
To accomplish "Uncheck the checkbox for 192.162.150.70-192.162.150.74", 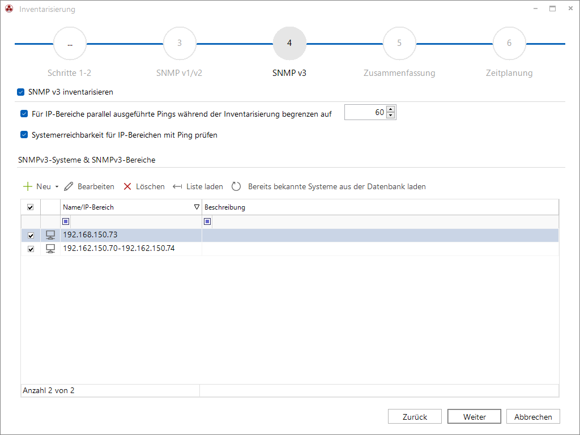I will 31,249.
